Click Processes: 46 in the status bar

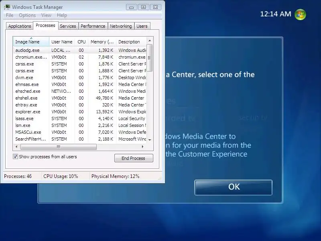click(18, 176)
